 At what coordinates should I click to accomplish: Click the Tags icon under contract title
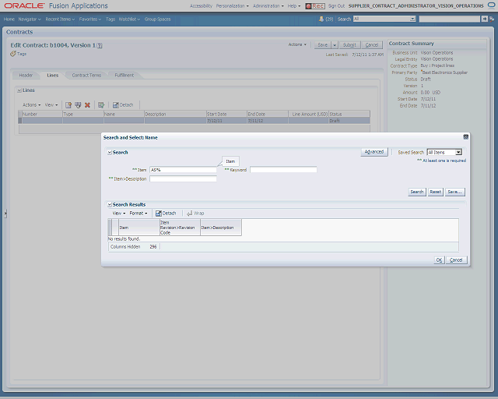13,54
